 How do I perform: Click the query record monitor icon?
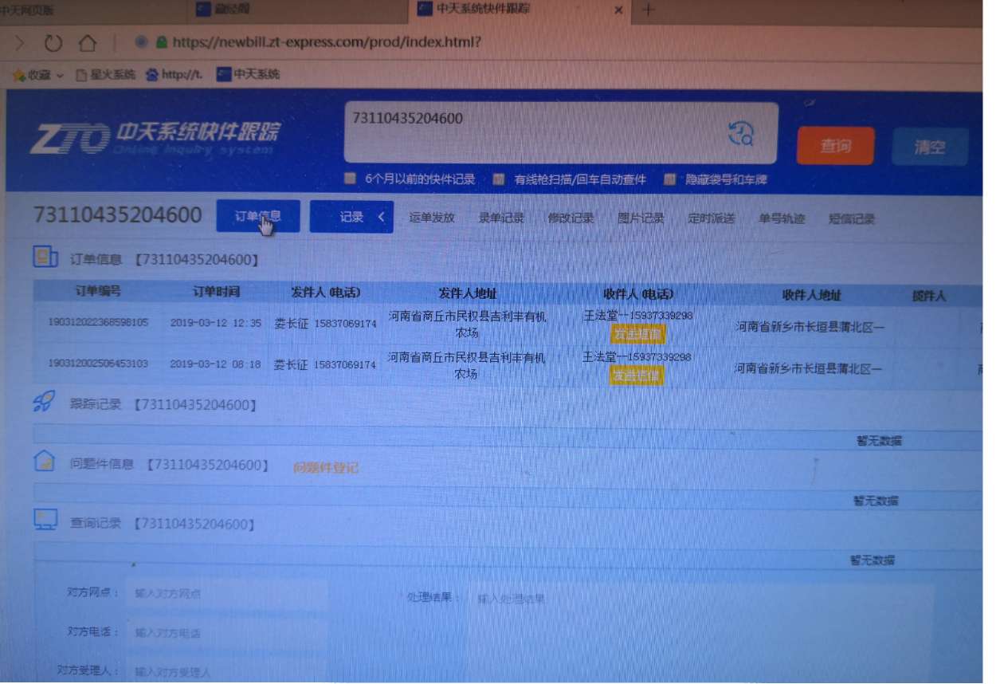coord(45,521)
